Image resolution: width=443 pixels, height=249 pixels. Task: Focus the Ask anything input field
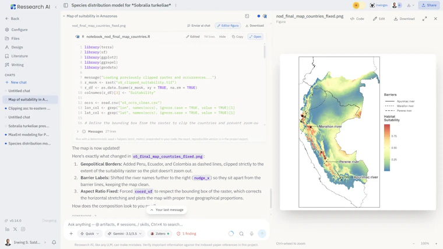[x=167, y=225]
